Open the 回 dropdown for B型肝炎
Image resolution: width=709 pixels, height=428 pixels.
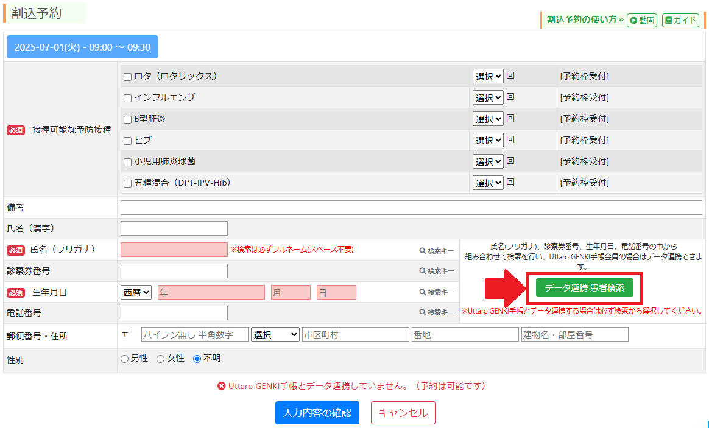(488, 119)
